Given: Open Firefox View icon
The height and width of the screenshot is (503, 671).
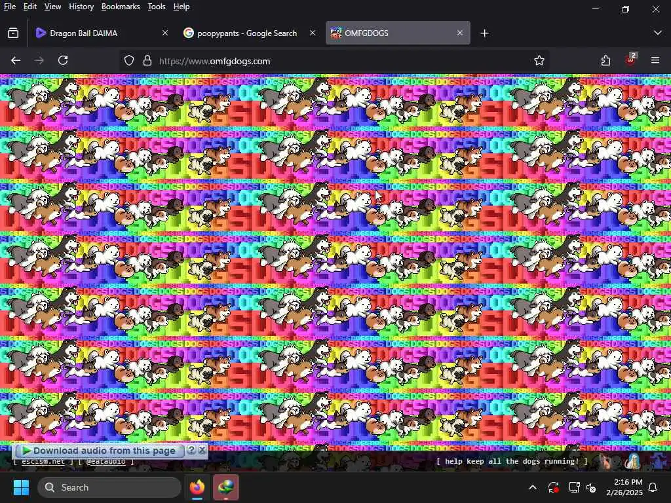Looking at the screenshot, I should point(13,33).
